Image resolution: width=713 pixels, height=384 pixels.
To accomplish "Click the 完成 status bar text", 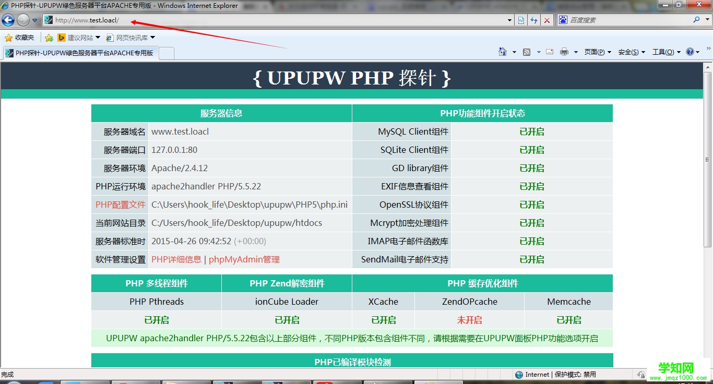I will [7, 375].
